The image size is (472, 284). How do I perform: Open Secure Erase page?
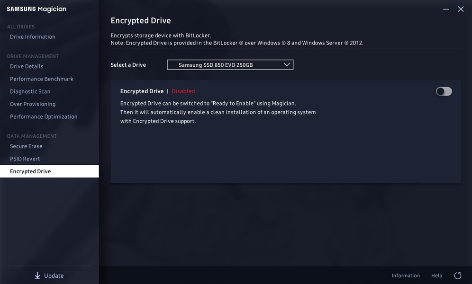click(x=26, y=146)
